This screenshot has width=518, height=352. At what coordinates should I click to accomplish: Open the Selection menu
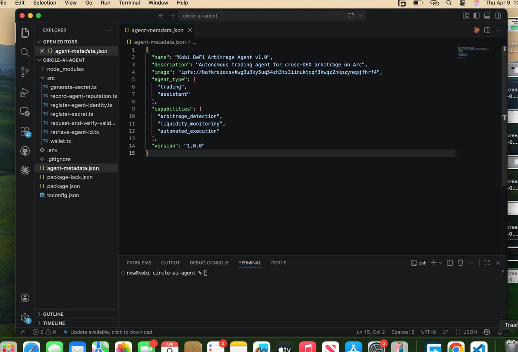45,3
